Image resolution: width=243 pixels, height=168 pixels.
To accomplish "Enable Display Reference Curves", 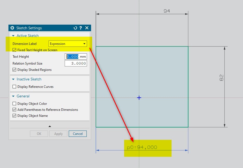I will click(x=14, y=86).
